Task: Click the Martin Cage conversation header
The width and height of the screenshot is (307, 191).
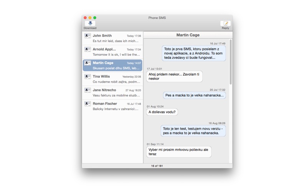Action: click(x=188, y=35)
